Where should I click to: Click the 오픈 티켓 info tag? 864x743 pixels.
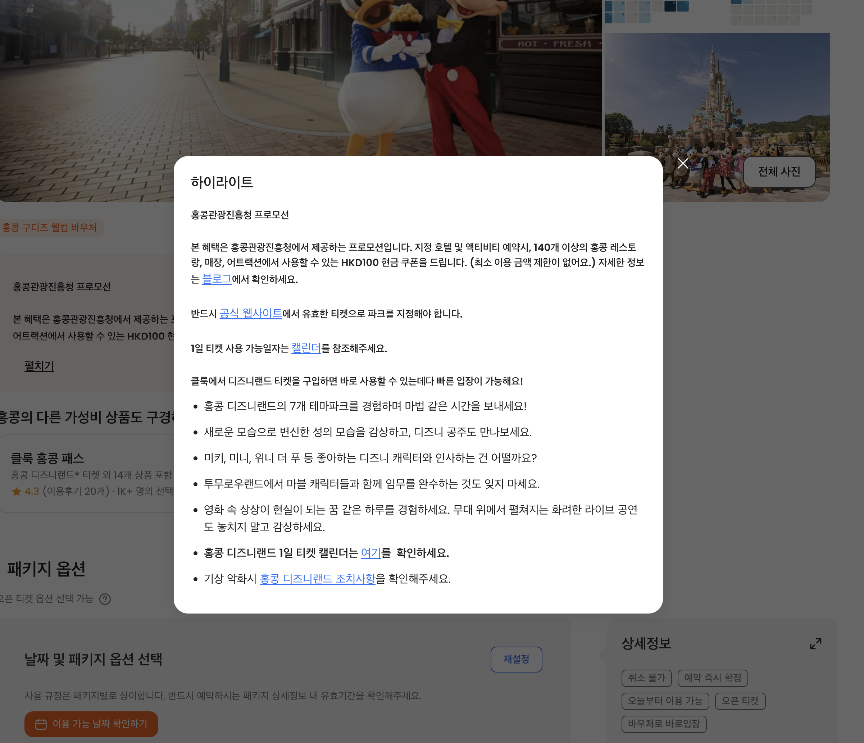[740, 701]
